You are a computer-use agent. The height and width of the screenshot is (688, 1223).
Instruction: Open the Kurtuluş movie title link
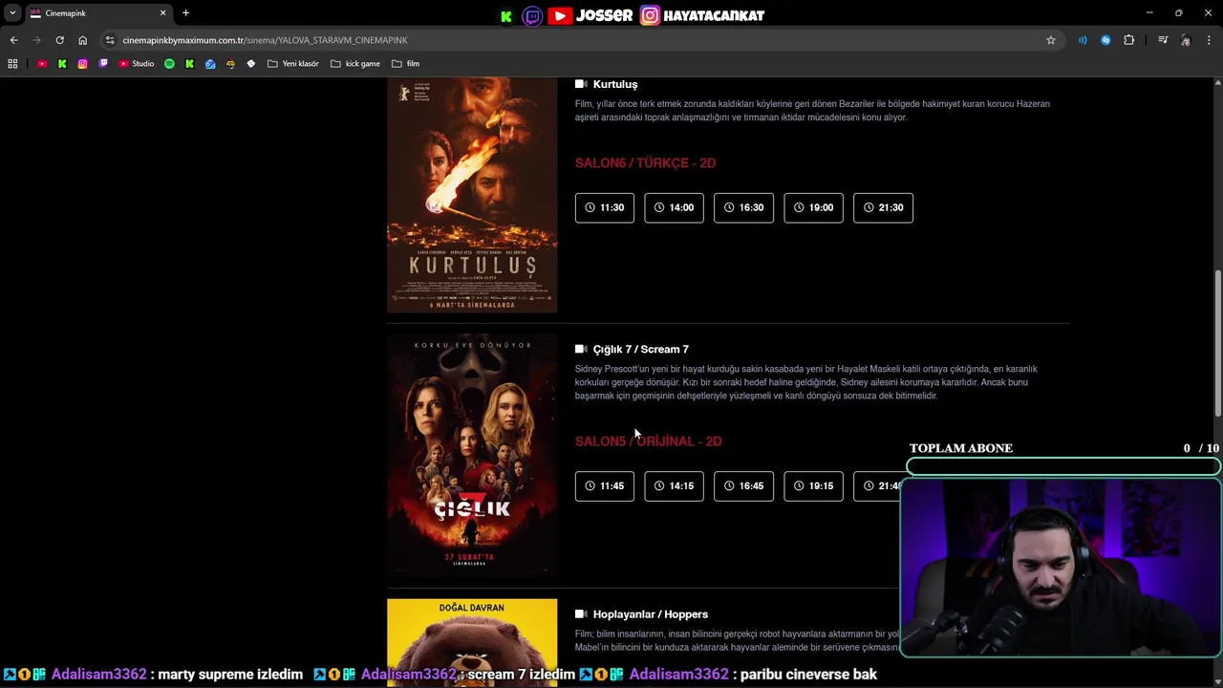615,84
